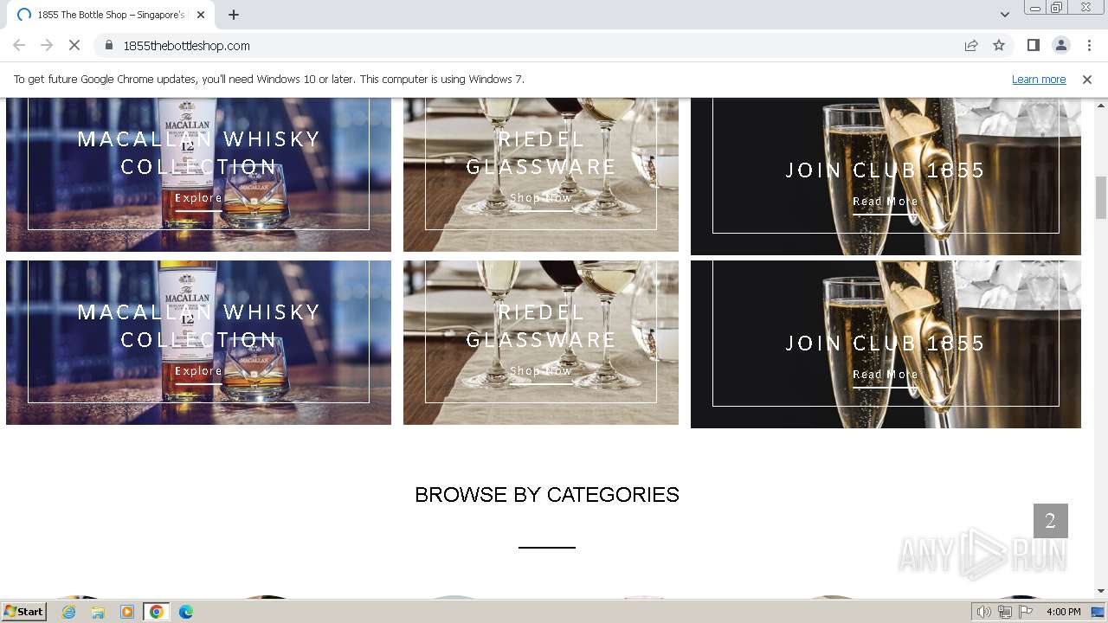Close the 1855 Bottle Shop tab

tap(201, 15)
